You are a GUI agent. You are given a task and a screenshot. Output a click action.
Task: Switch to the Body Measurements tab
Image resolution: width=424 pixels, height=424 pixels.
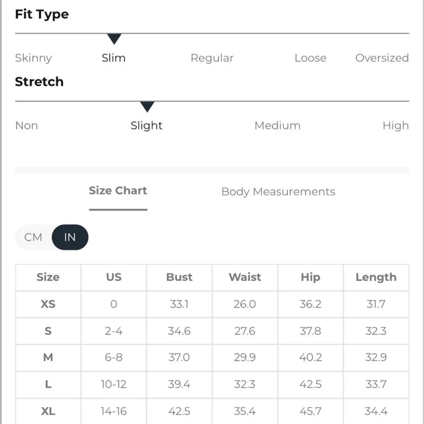(x=278, y=192)
